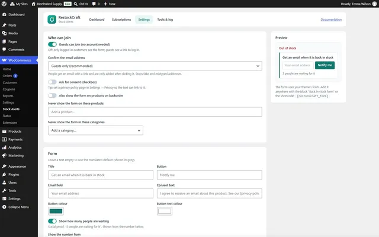Click the Analytics bar chart icon

click(4, 148)
